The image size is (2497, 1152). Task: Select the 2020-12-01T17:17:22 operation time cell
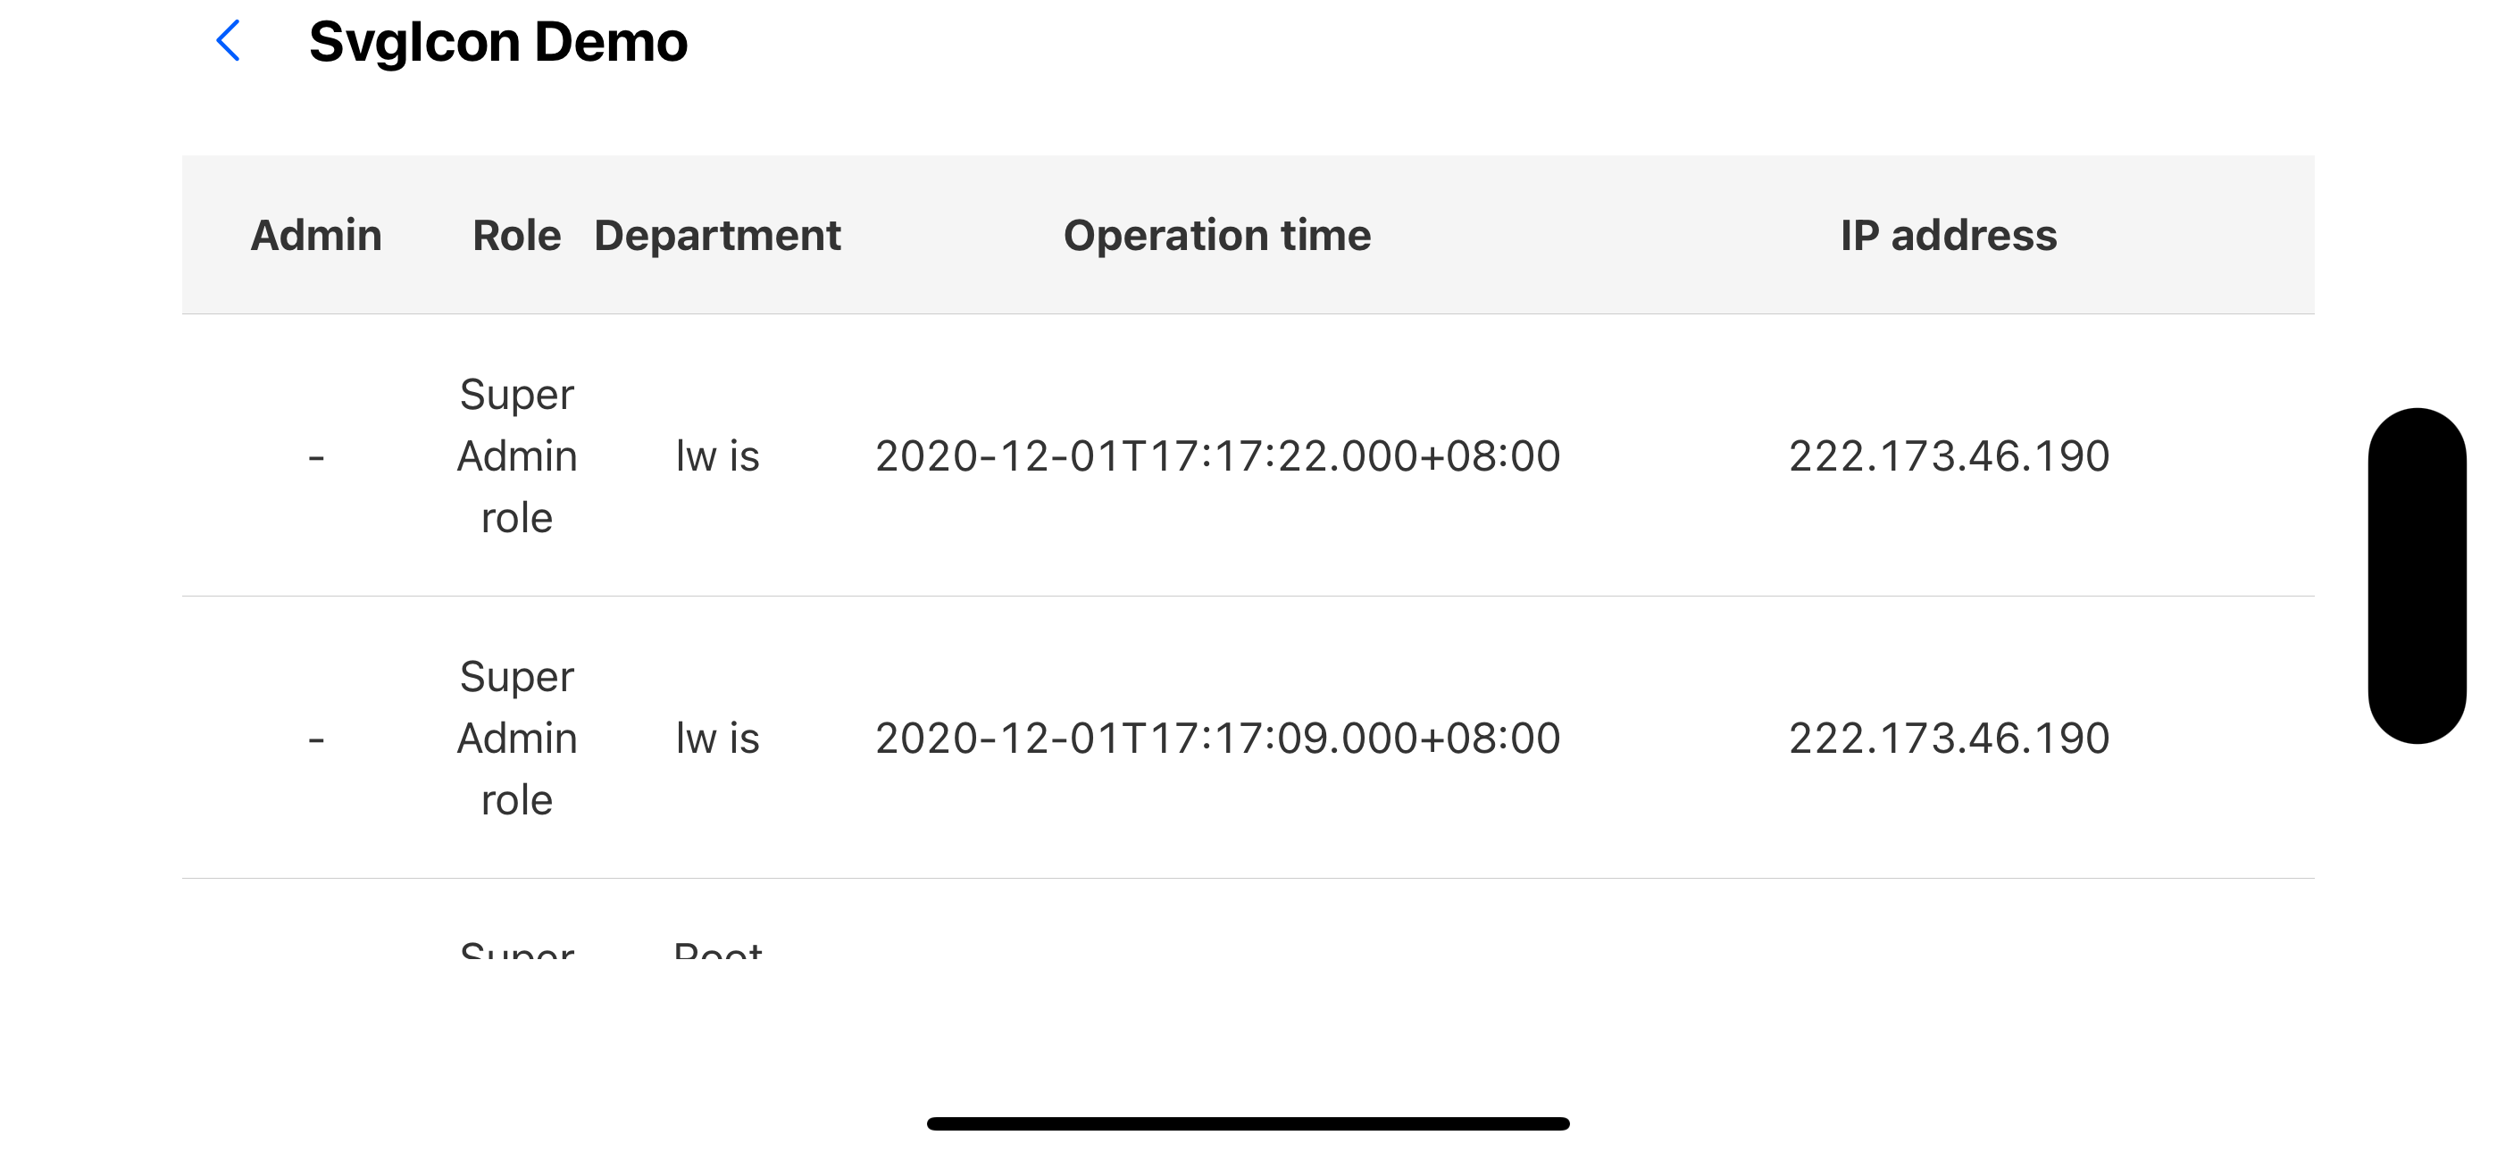tap(1217, 455)
